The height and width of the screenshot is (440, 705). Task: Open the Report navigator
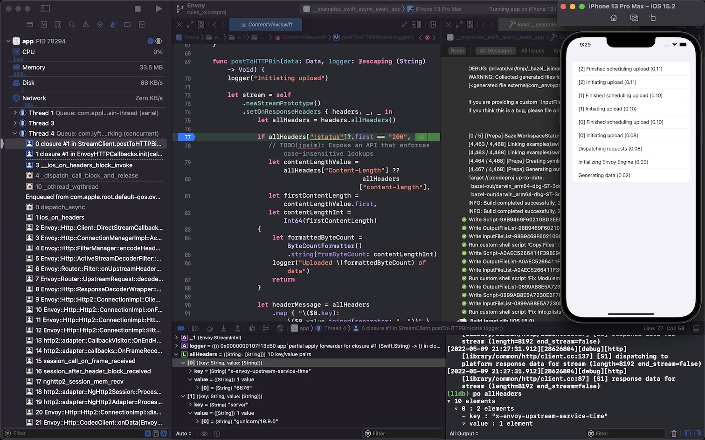point(142,24)
